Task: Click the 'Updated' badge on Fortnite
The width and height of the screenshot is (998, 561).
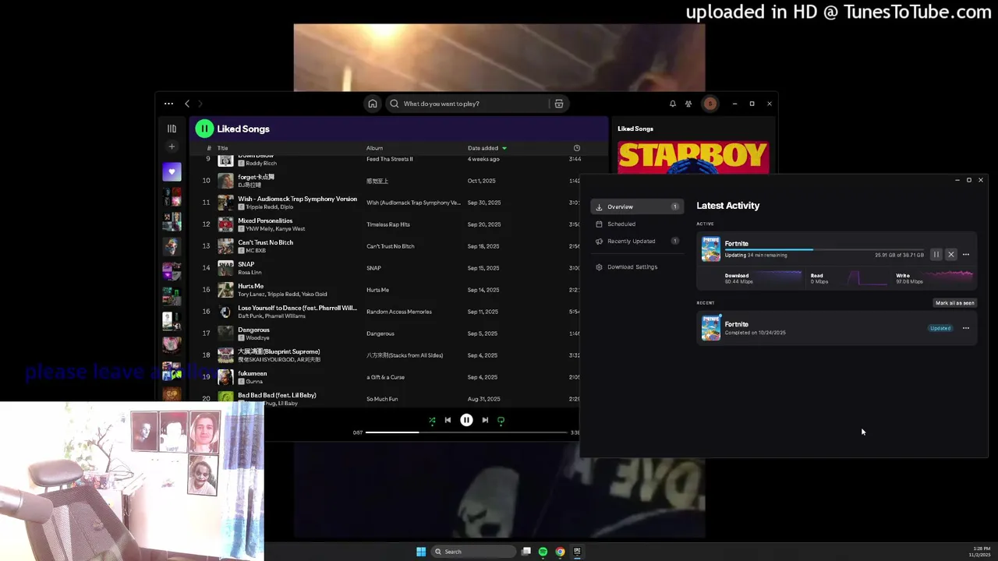Action: click(x=940, y=328)
